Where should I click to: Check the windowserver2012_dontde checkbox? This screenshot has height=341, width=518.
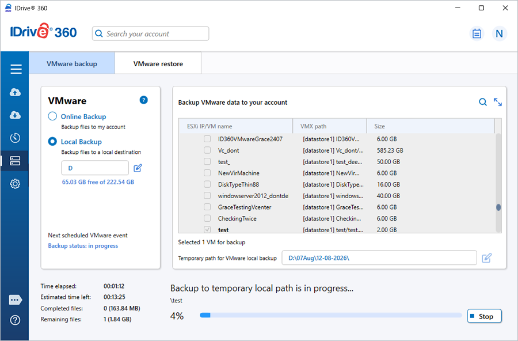click(x=207, y=195)
